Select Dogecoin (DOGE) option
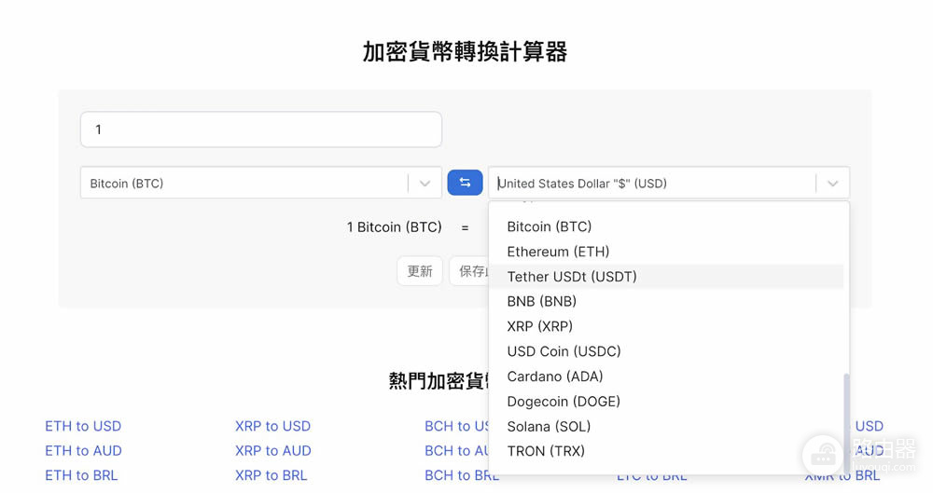The height and width of the screenshot is (493, 933). tap(666, 402)
